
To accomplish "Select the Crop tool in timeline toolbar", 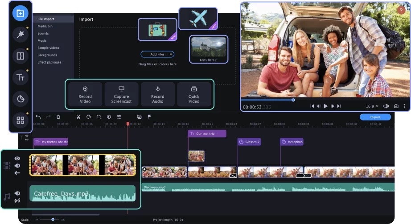I will [99, 117].
